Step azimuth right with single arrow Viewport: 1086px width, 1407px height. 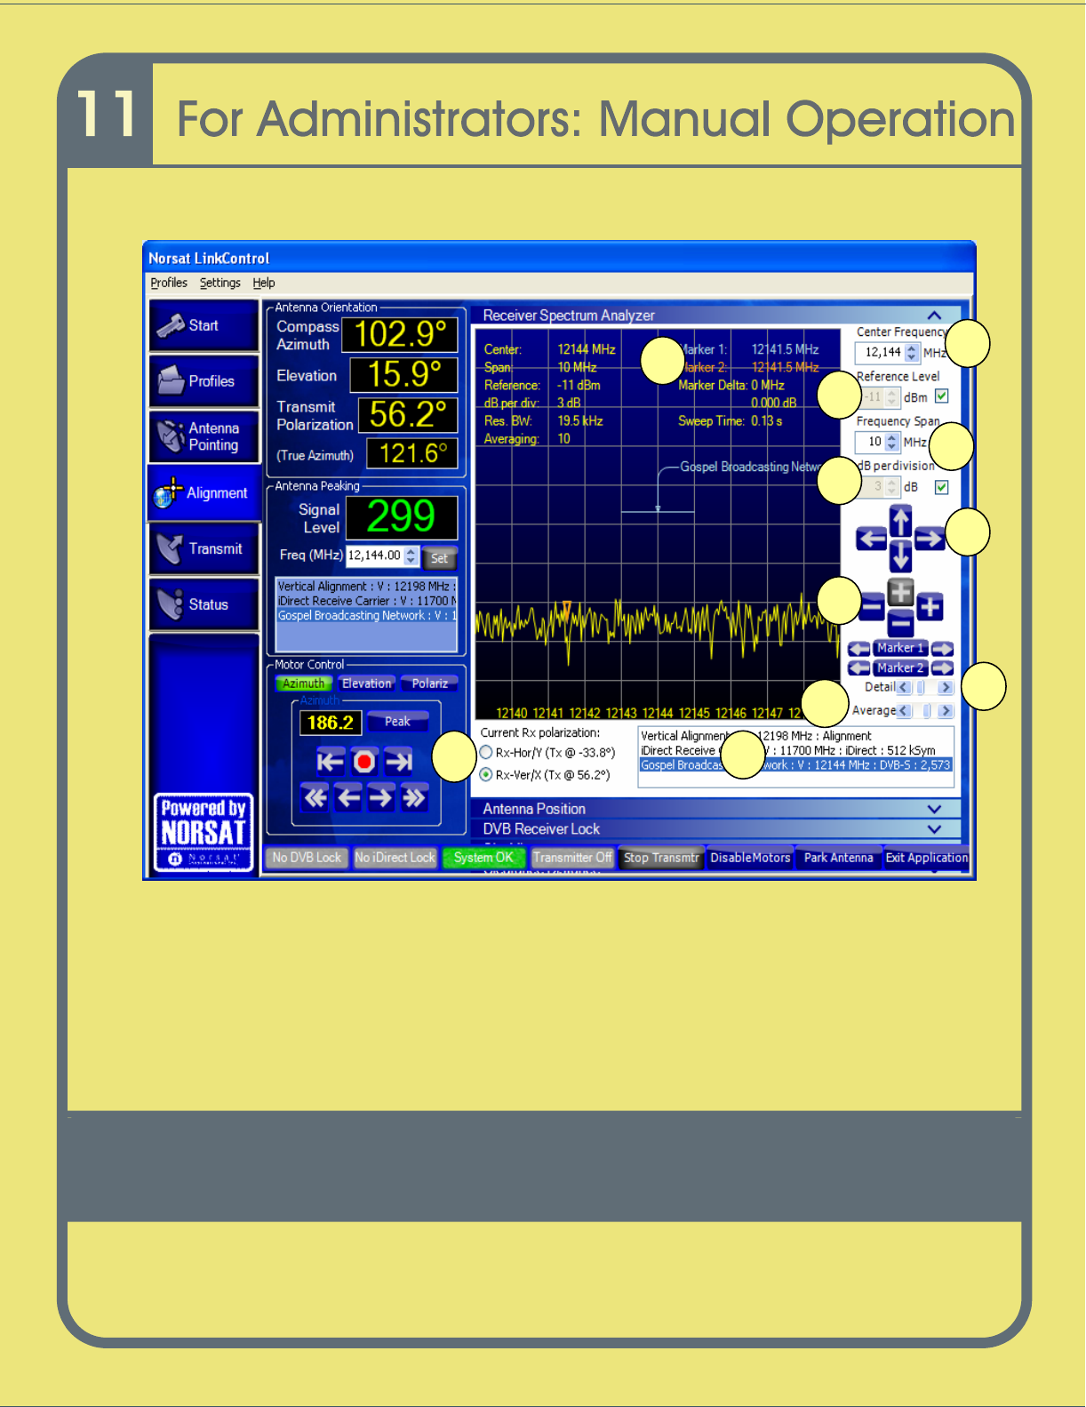click(x=381, y=797)
